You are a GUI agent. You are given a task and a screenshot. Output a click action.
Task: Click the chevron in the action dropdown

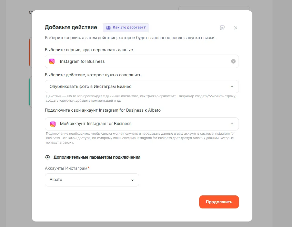point(232,87)
